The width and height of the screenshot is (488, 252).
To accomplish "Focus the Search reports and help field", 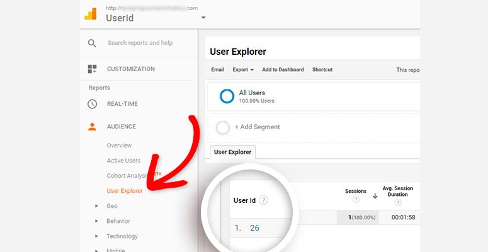I will (140, 43).
